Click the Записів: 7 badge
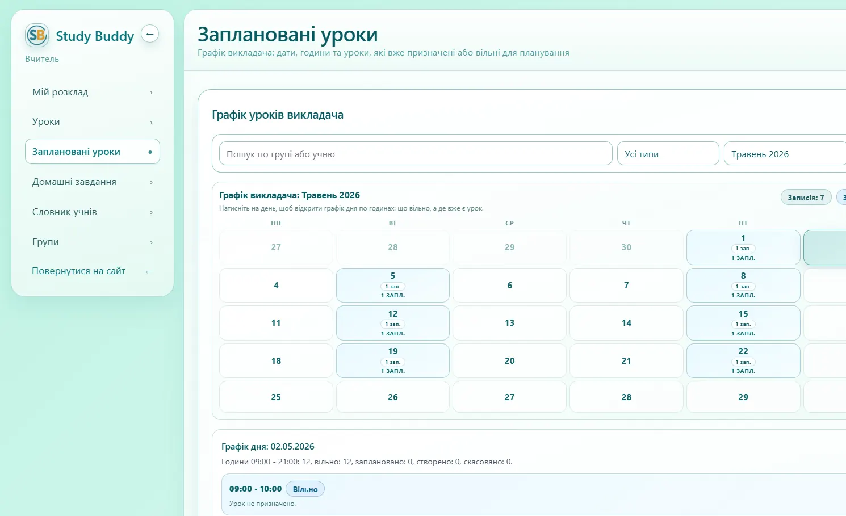 tap(806, 198)
